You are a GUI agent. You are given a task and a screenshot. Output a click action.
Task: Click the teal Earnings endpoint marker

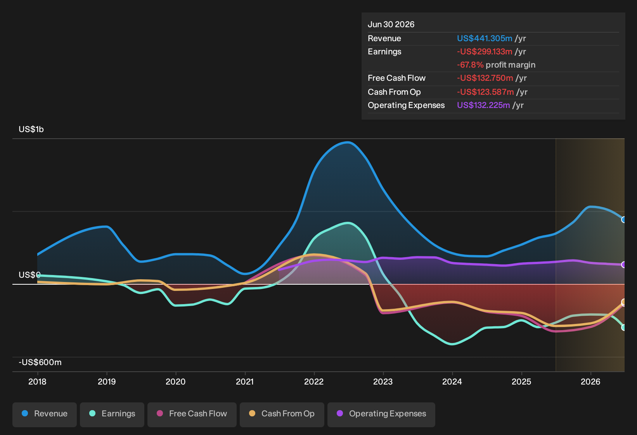click(624, 327)
